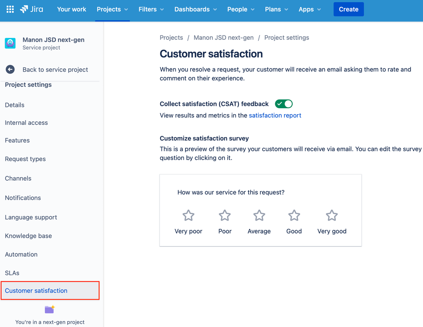This screenshot has width=423, height=327.
Task: Click the Back to service project arrow
Action: pos(9,69)
